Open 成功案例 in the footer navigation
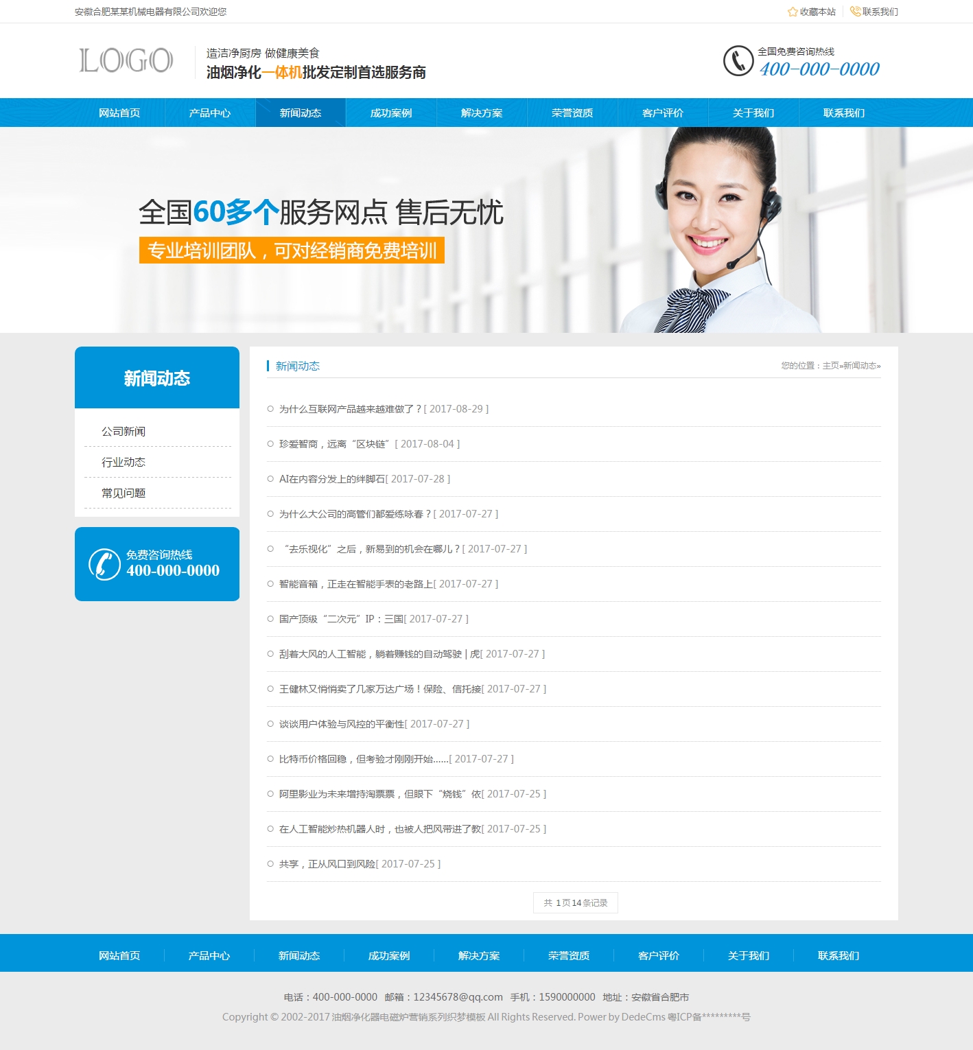973x1050 pixels. point(389,956)
